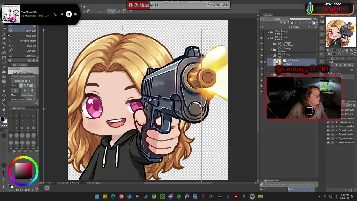Select the Blend tool
357x201 pixels.
(4, 52)
